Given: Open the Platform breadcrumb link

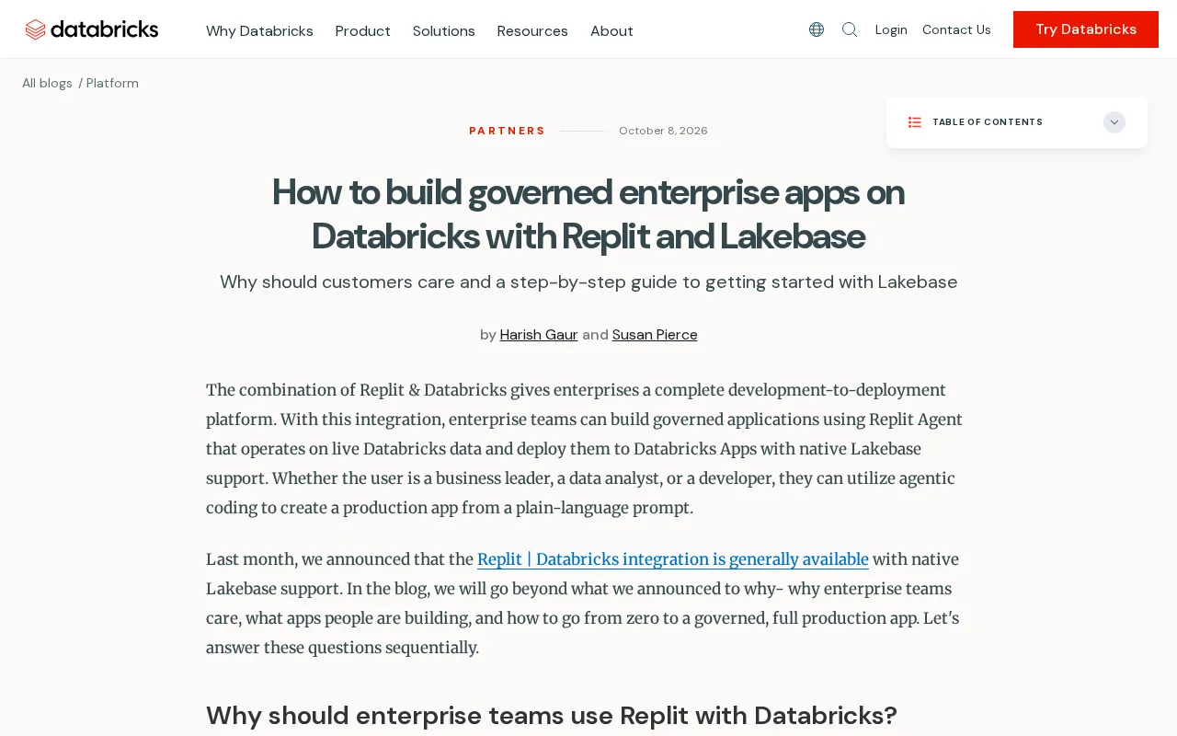Looking at the screenshot, I should pyautogui.click(x=112, y=83).
